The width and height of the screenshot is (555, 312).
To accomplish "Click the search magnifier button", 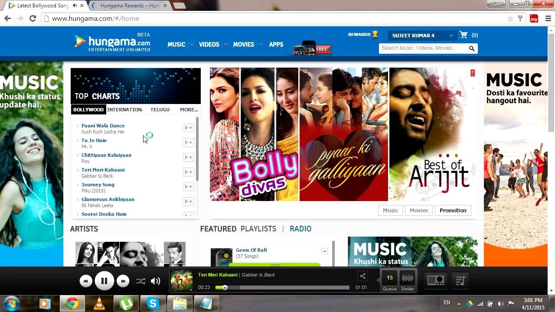I will 472,49.
